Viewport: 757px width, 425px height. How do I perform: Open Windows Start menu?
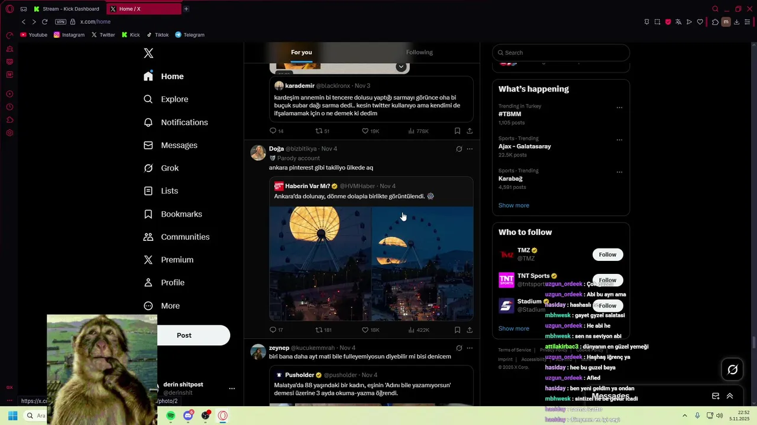pos(12,416)
